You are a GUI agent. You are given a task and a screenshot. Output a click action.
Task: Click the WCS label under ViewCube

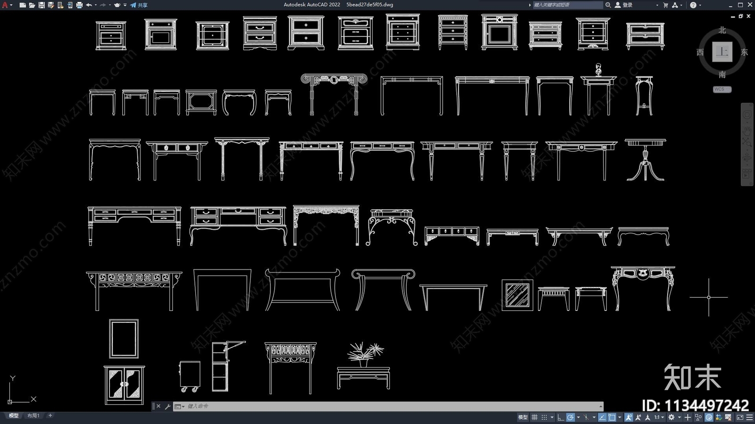coord(722,89)
